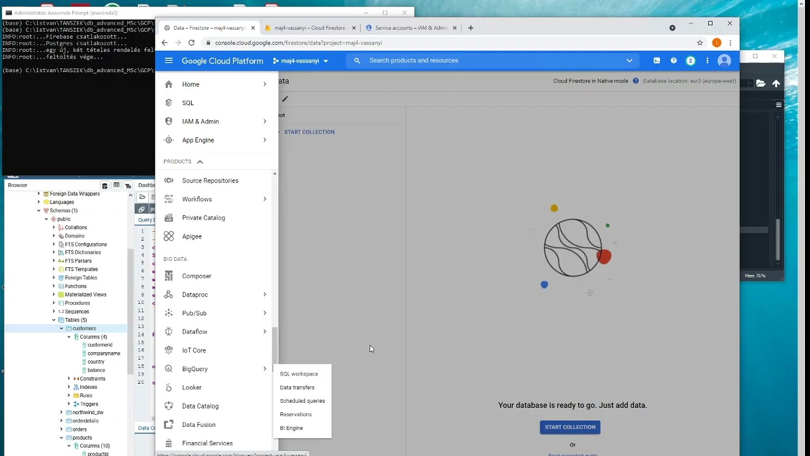Expand the search bar dropdown arrow
This screenshot has height=456, width=810.
[x=629, y=61]
